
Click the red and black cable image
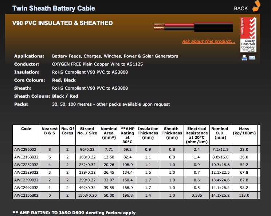(195, 27)
